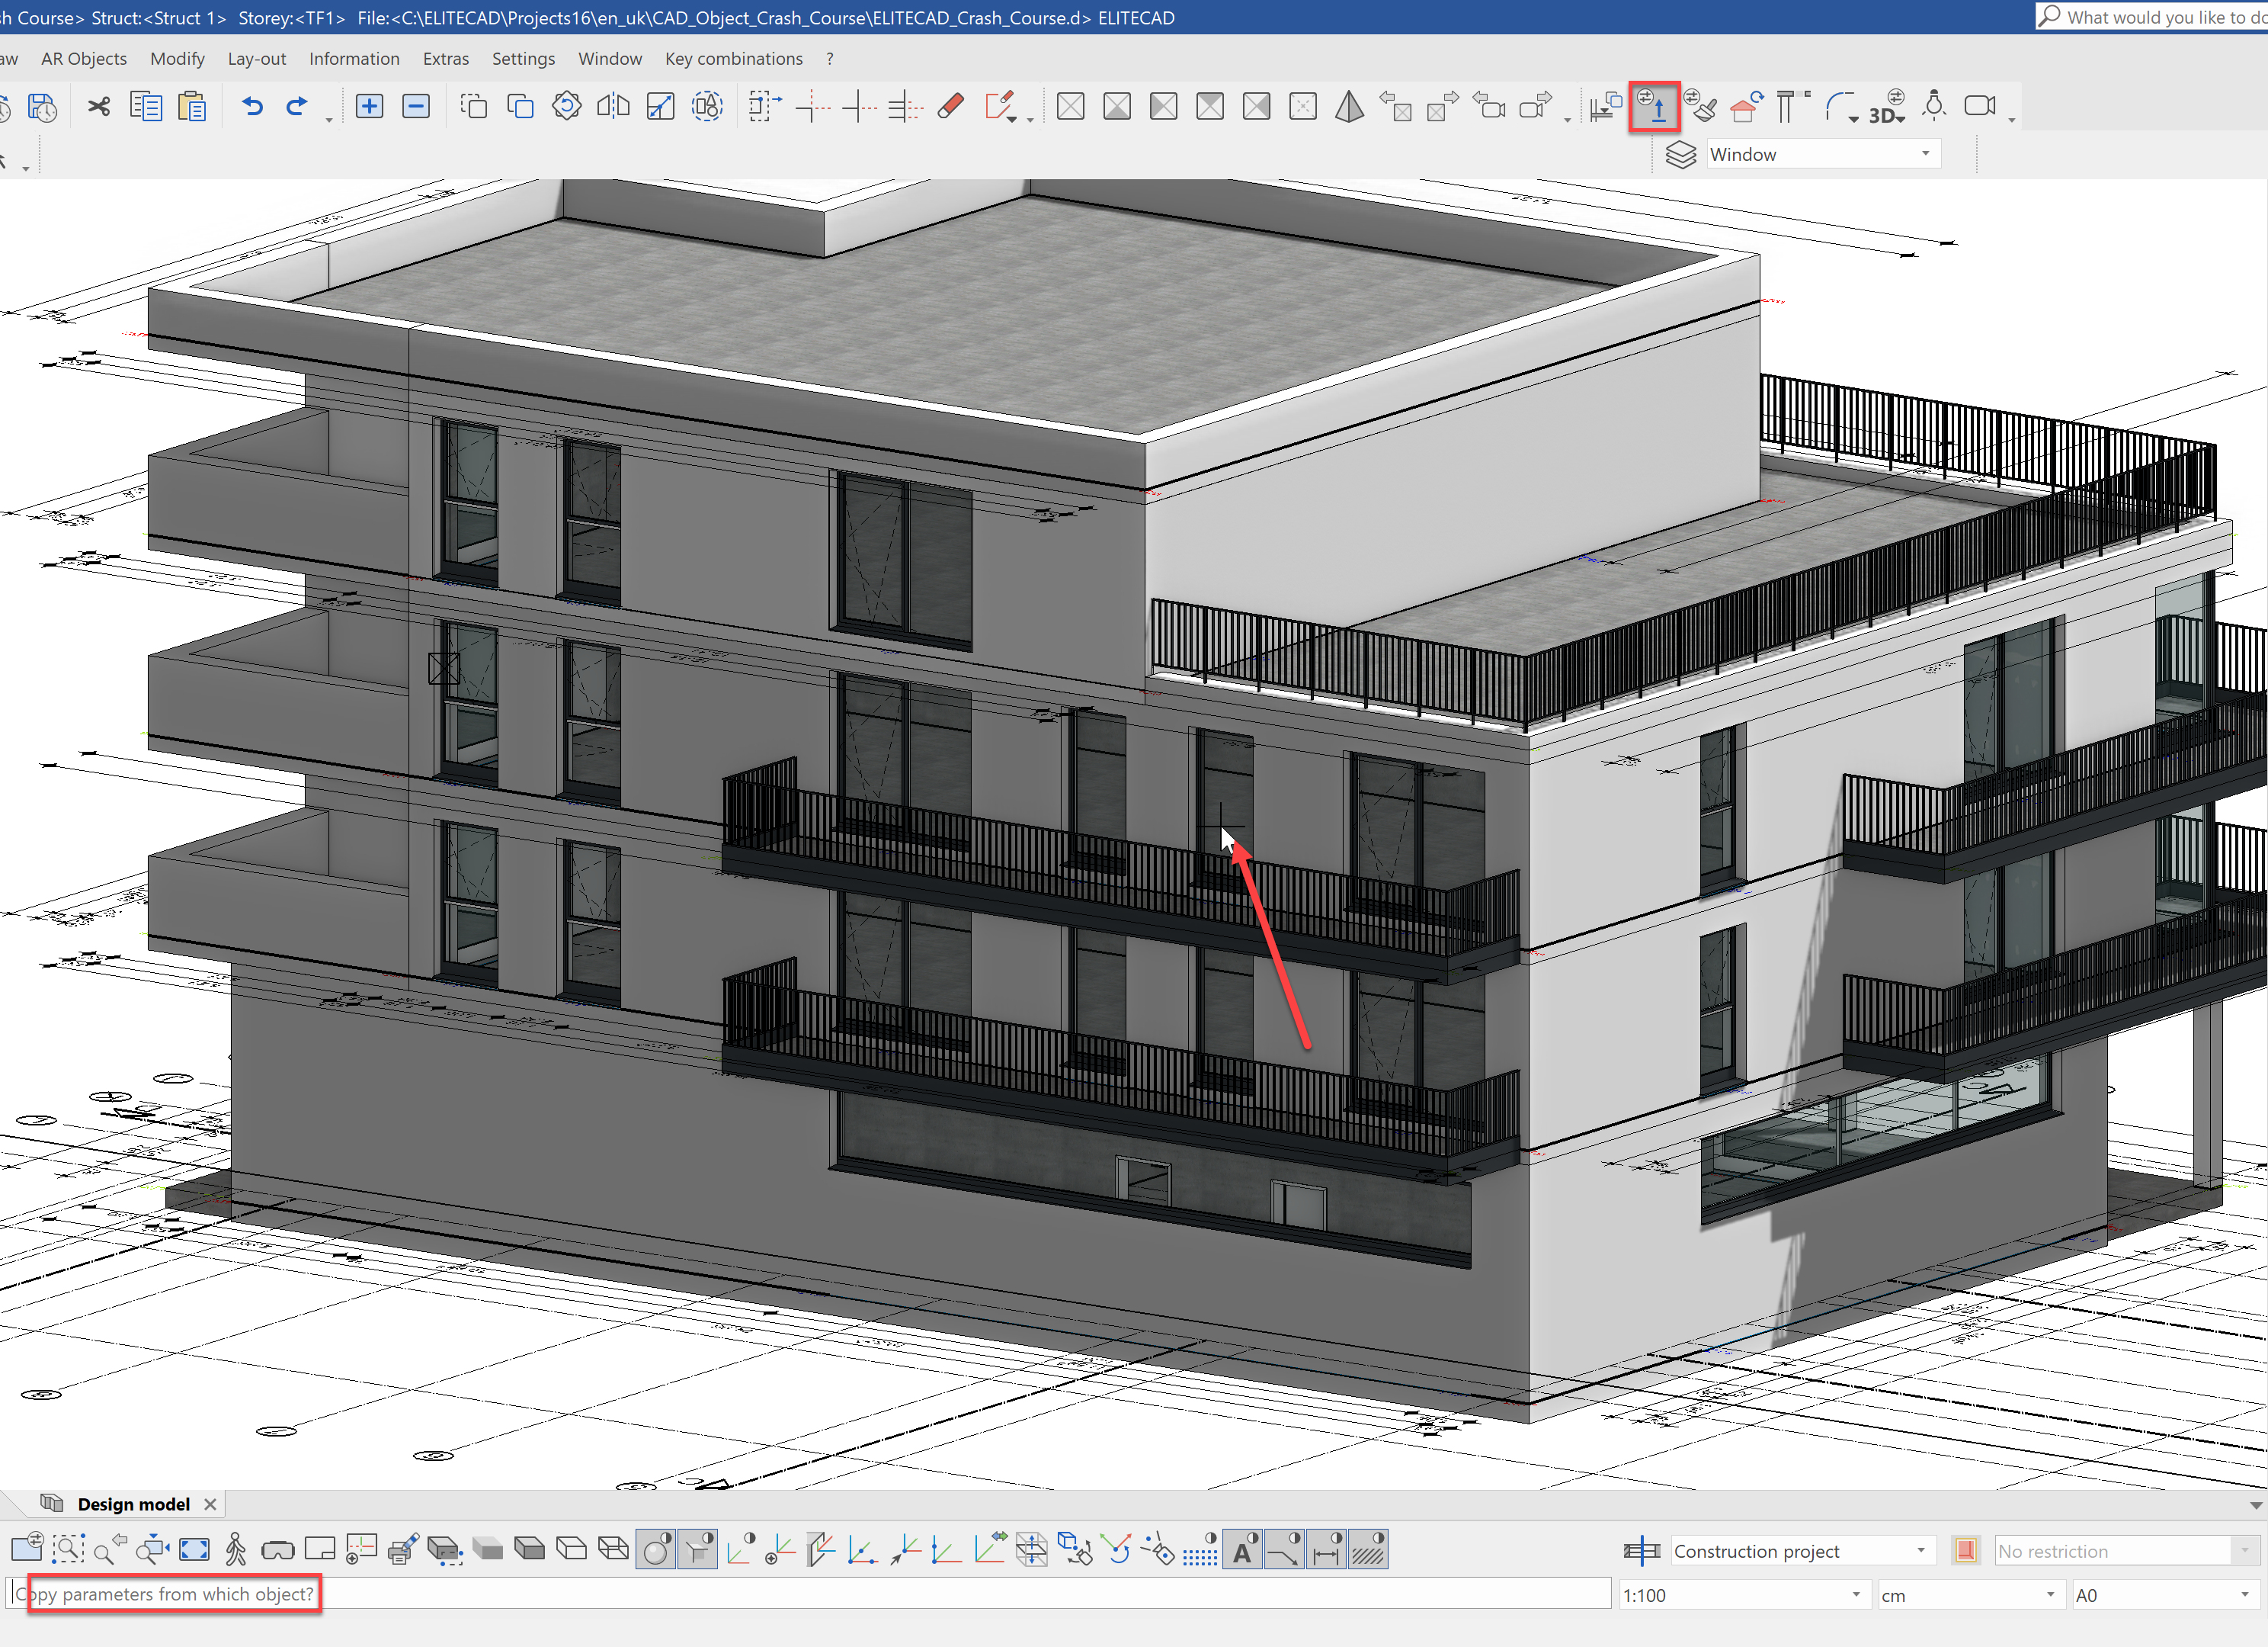Screen dimensions: 2268x1647
Task: Click the walking person walkthrough icon
Action: [x=236, y=1550]
